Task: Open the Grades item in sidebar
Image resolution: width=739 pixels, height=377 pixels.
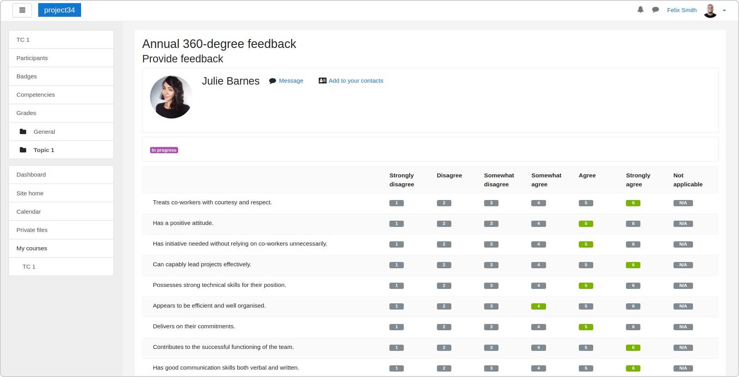Action: 26,113
